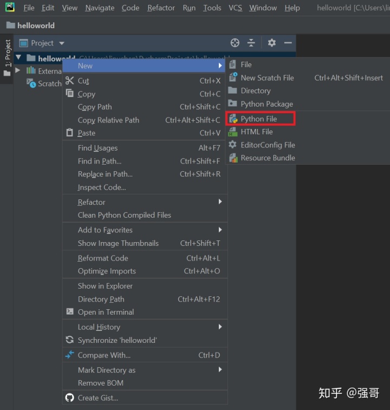This screenshot has height=410, width=390.
Task: Open the File menu
Action: coord(29,8)
